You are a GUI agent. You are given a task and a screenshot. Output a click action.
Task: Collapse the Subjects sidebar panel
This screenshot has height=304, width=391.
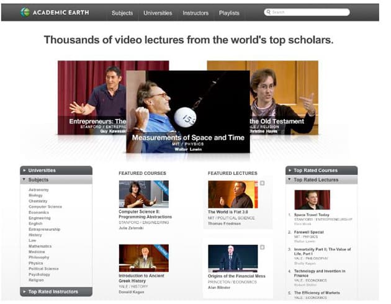pyautogui.click(x=56, y=180)
